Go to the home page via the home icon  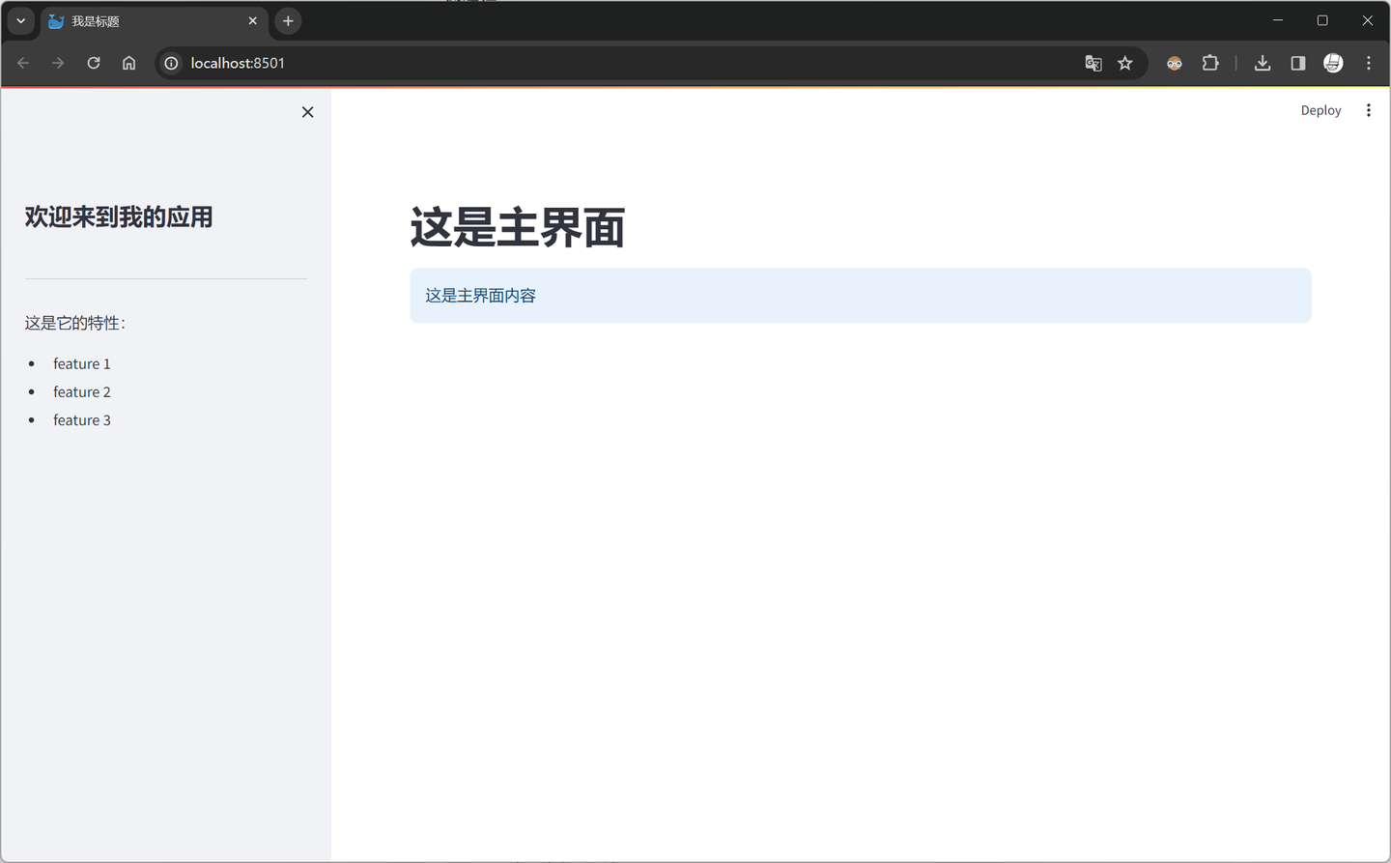click(128, 63)
